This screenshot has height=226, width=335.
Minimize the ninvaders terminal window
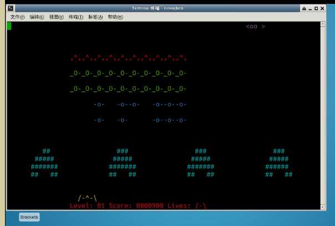(310, 8)
